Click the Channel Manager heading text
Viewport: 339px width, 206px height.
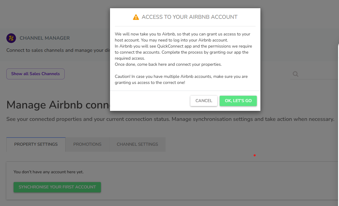[x=45, y=38]
